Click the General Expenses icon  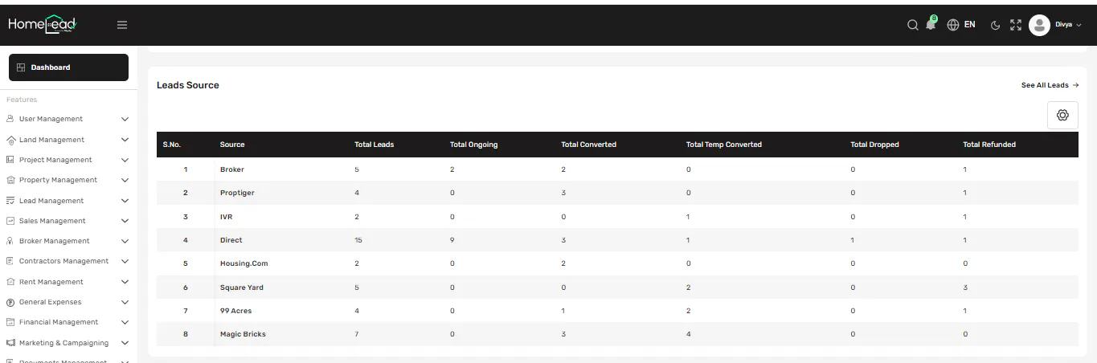click(10, 302)
